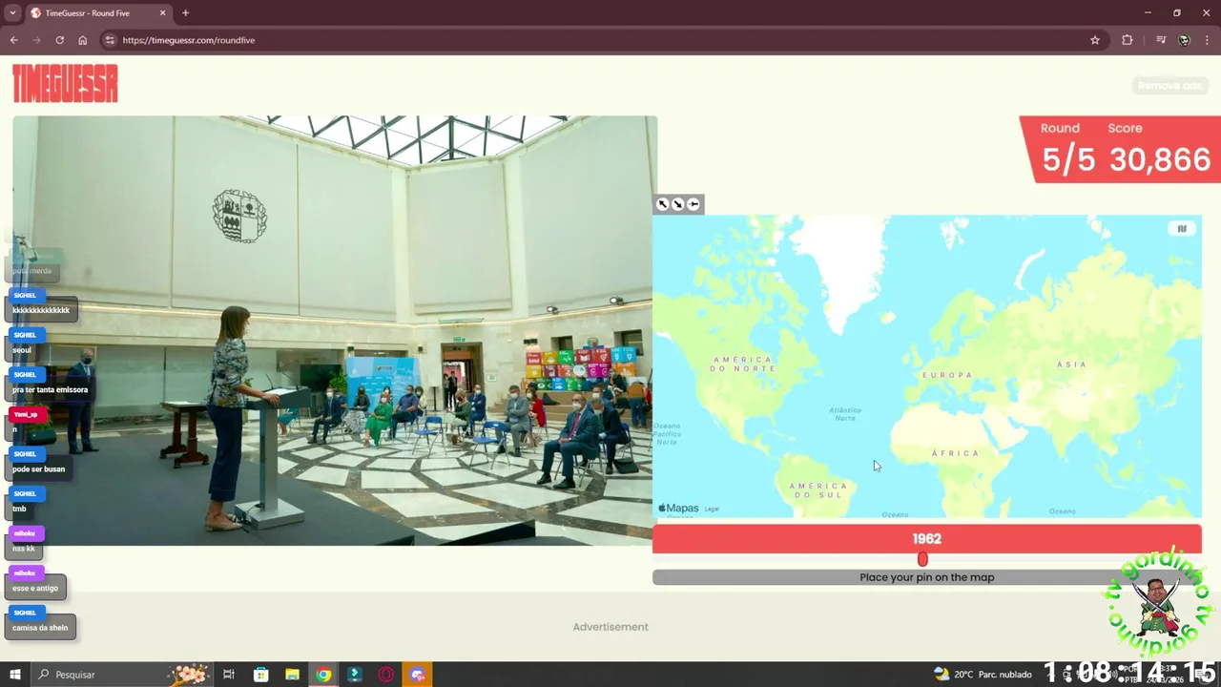View site information icon in address bar
The image size is (1221, 687).
(x=110, y=40)
